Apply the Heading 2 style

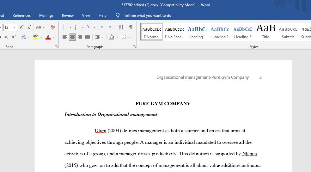click(220, 32)
